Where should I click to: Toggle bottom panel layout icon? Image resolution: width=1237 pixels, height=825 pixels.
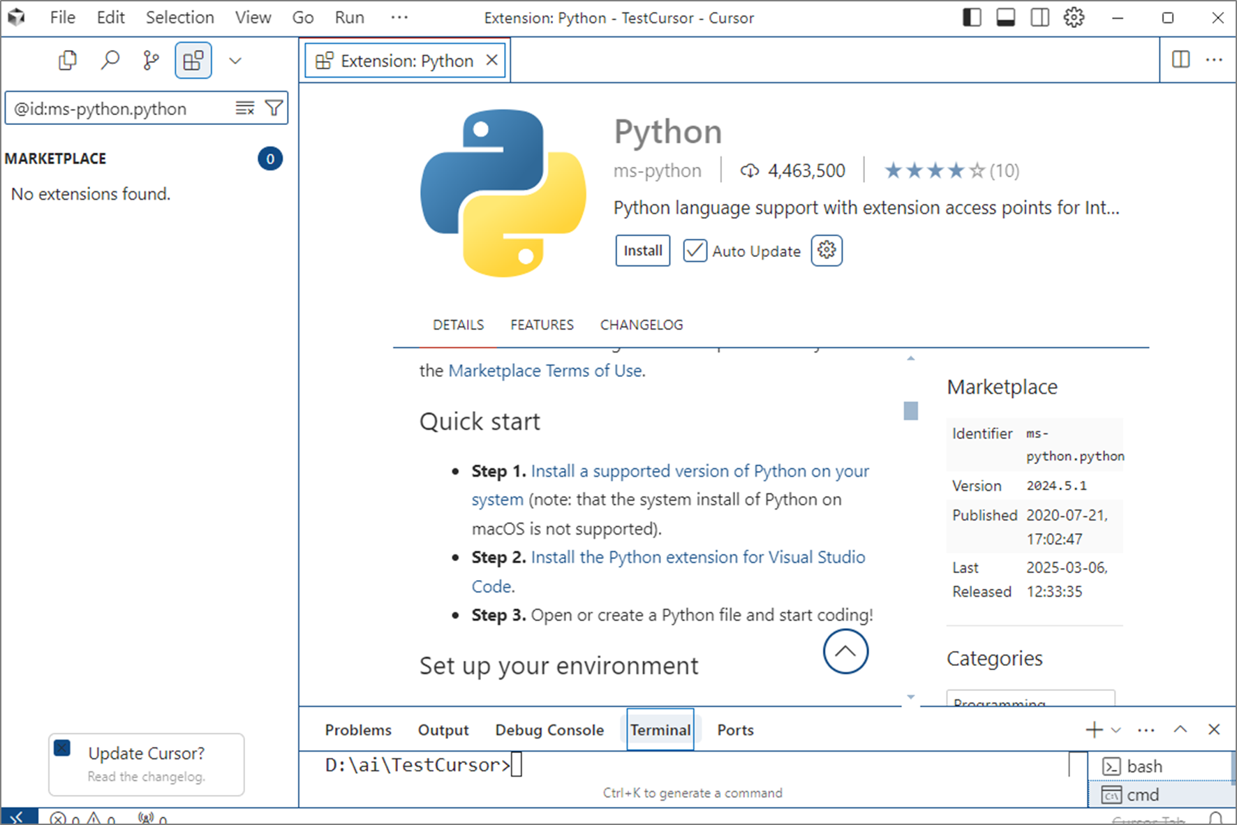(x=1005, y=17)
